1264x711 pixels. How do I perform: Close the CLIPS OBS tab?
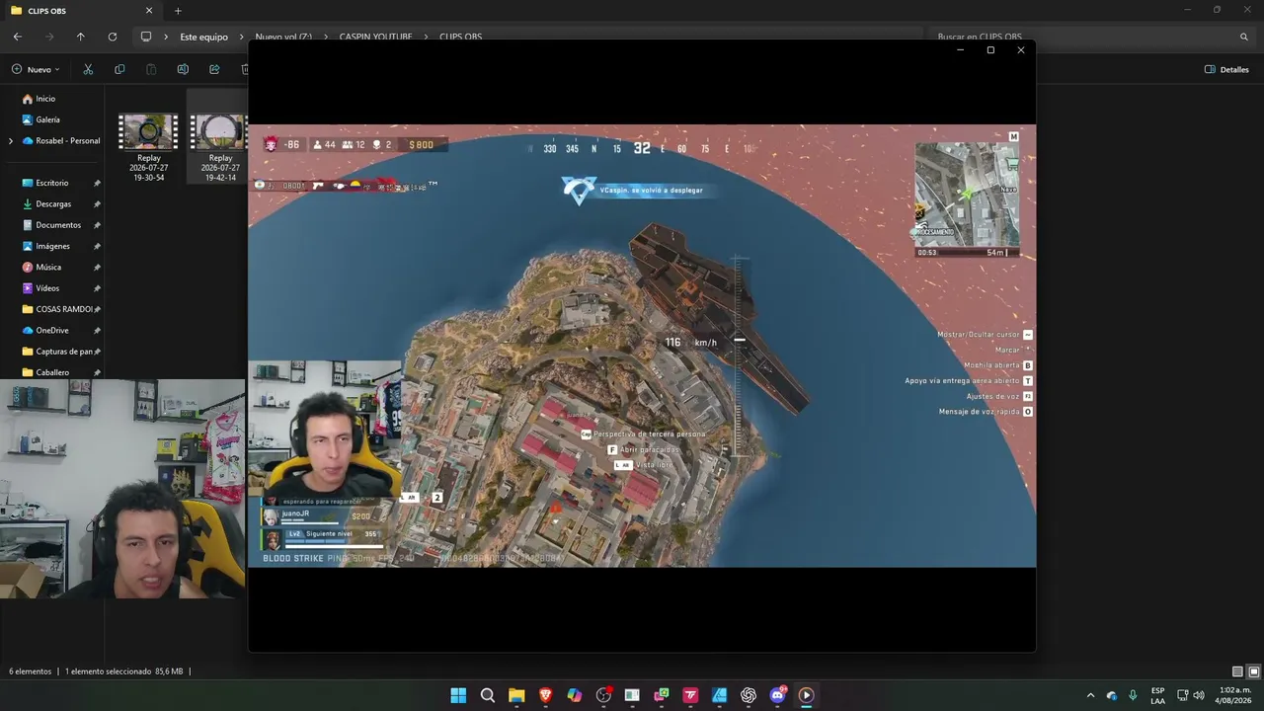(x=149, y=11)
